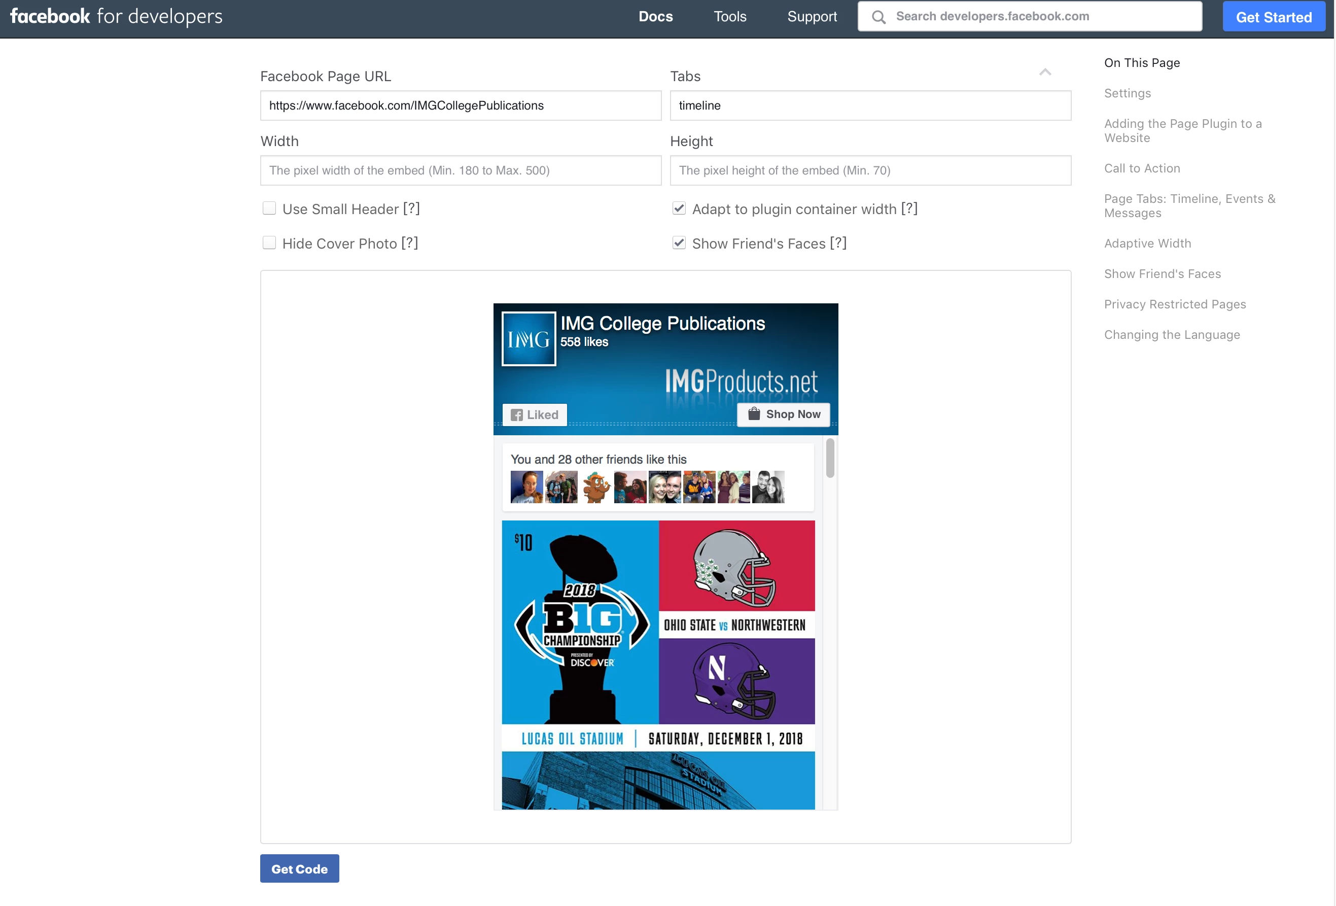Open the Support menu
Screen dimensions: 1336x906
(x=812, y=17)
